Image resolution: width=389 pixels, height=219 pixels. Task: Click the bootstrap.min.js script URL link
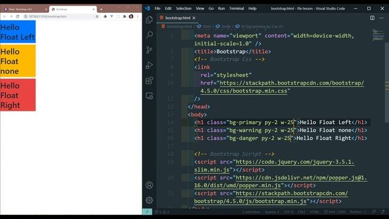[x=271, y=197]
